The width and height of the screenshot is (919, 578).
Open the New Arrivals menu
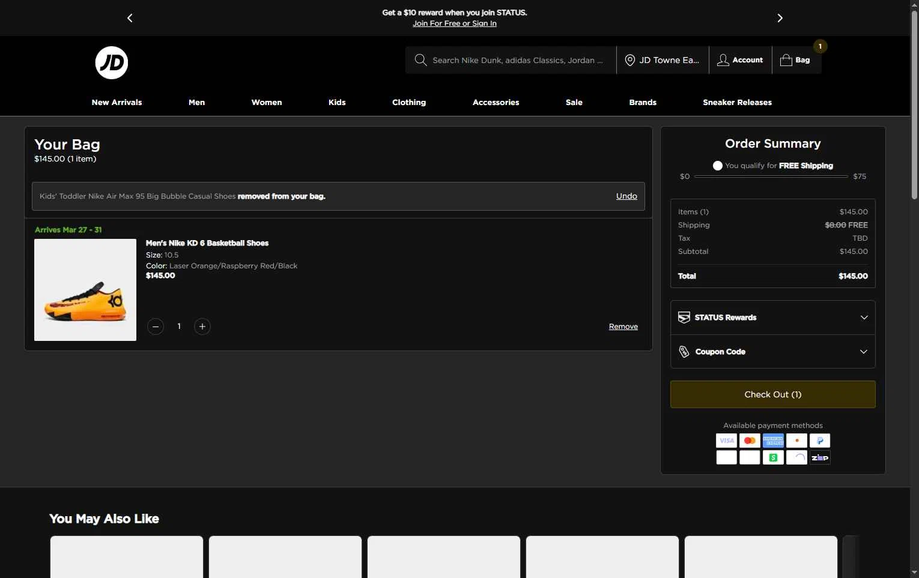coord(117,103)
